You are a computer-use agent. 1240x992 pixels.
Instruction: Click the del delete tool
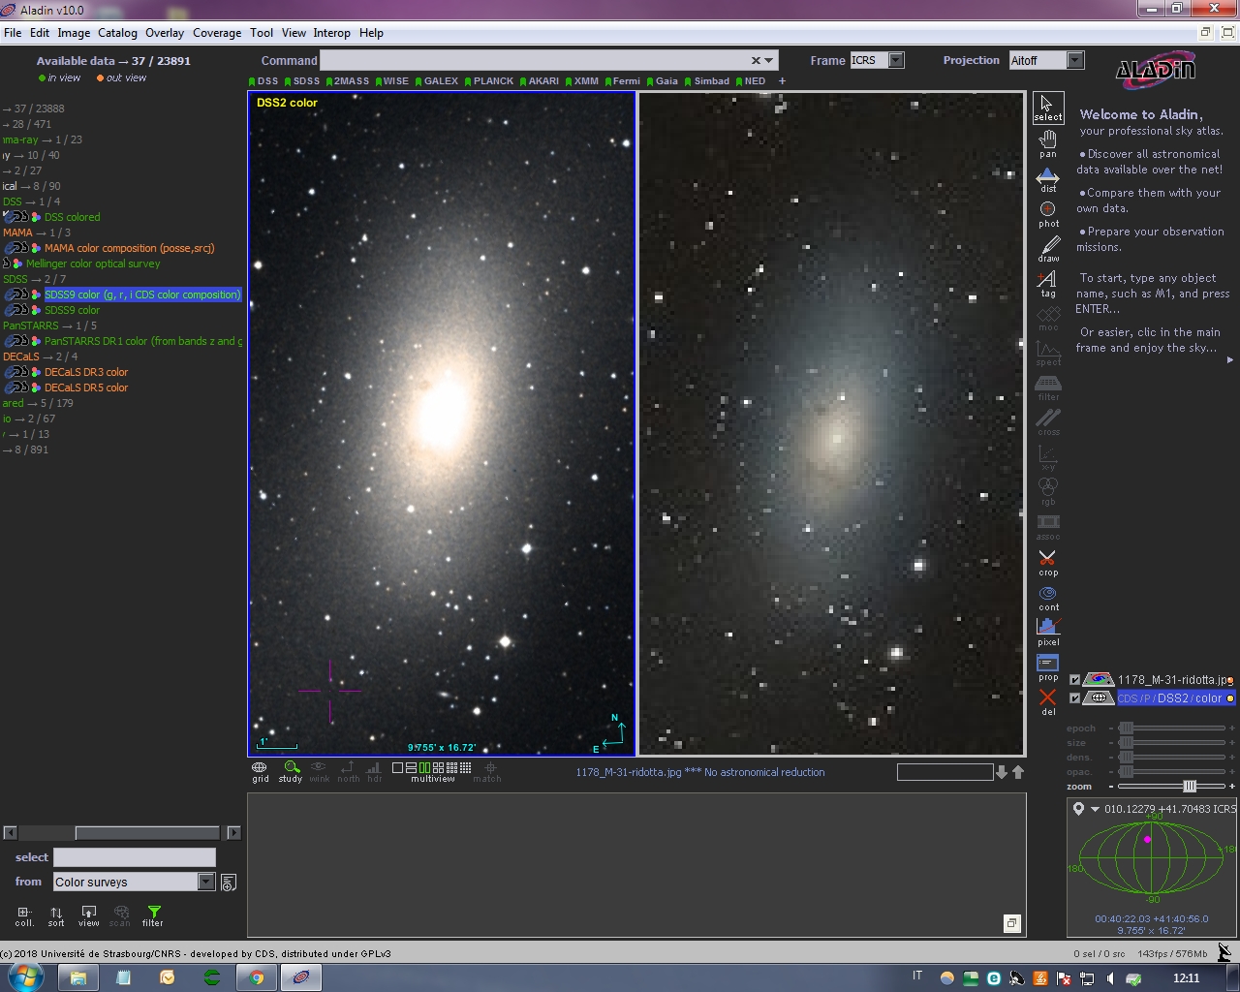pos(1048,702)
